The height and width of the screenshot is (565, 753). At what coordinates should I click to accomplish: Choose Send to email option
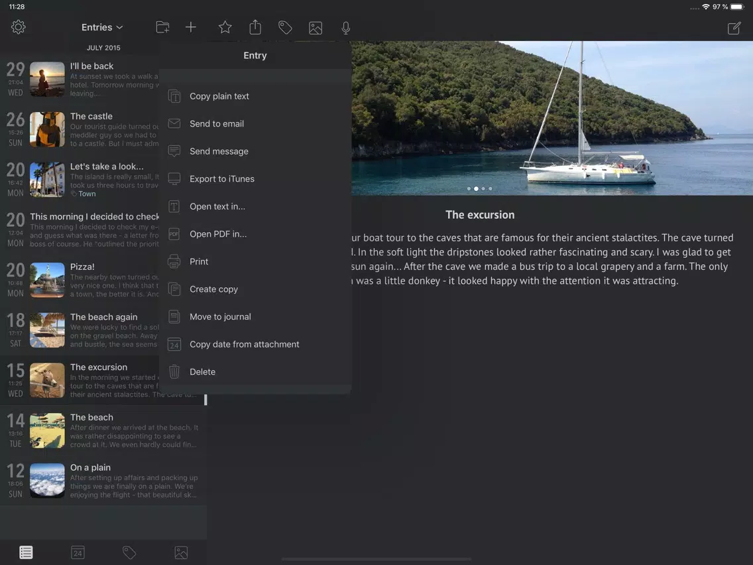[255, 123]
